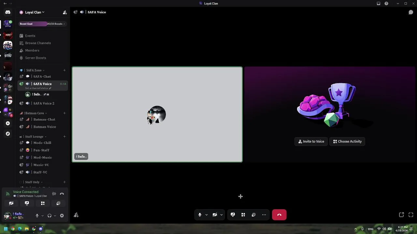Screen dimensions: 417x234
Task: Open input device options beside user panel mic
Action: (43, 215)
